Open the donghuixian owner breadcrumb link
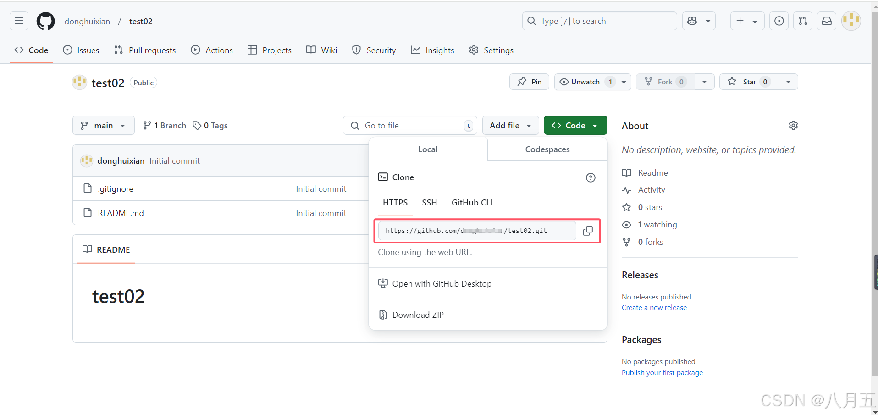878x415 pixels. [x=87, y=22]
